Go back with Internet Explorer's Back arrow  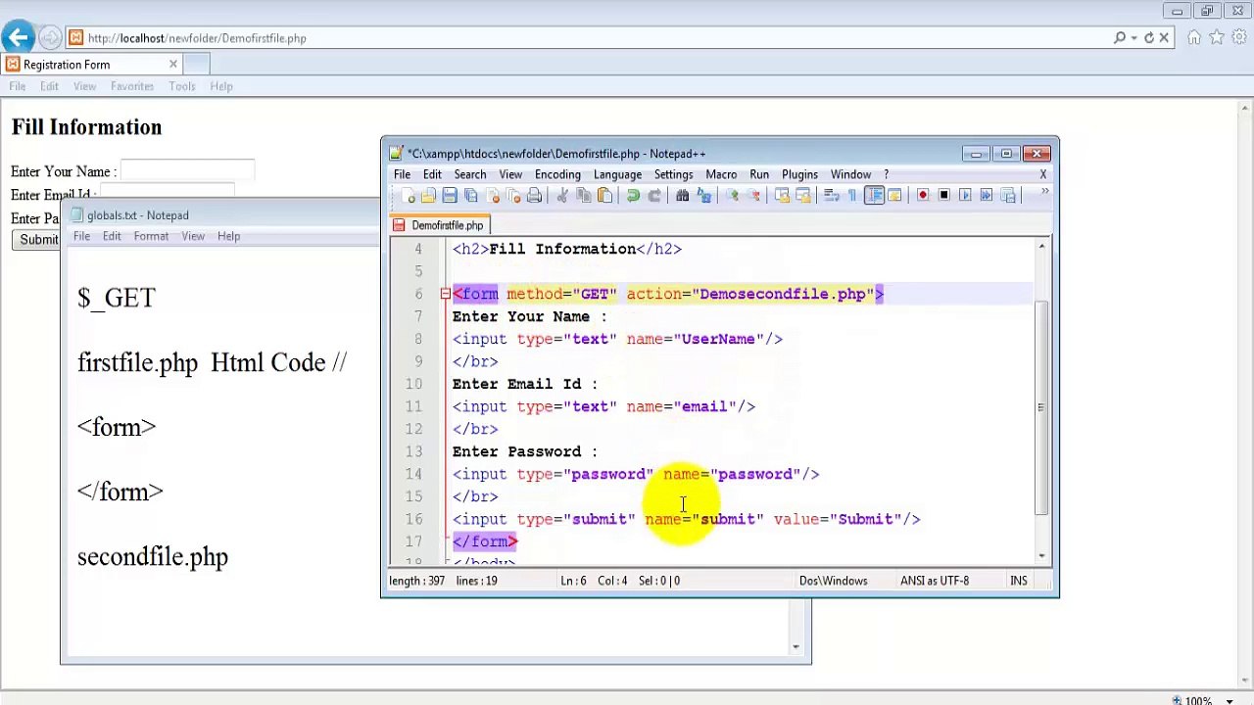click(x=19, y=38)
